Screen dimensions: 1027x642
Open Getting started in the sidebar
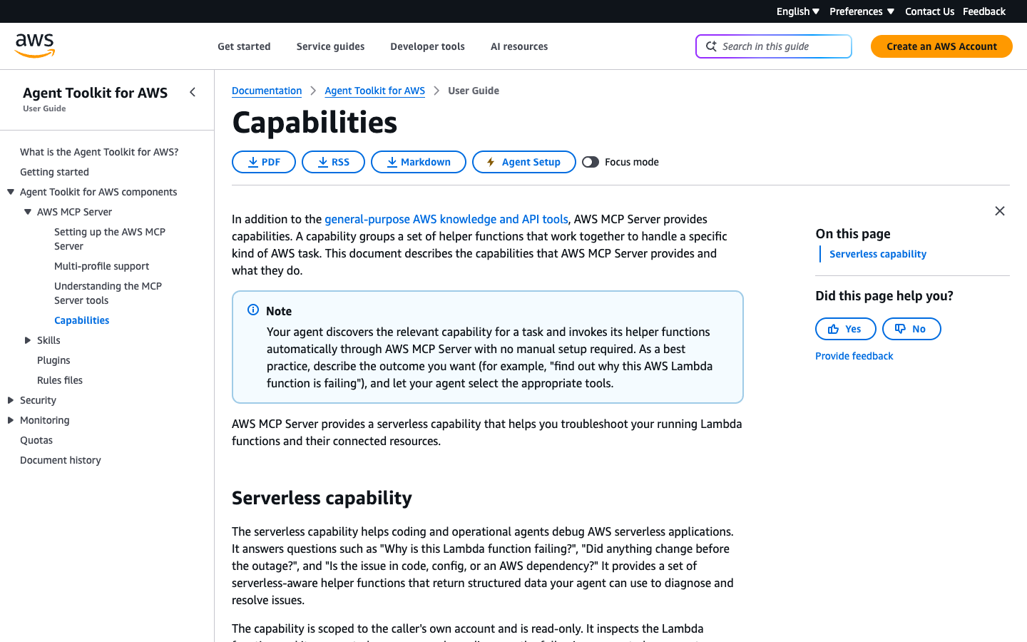coord(54,172)
